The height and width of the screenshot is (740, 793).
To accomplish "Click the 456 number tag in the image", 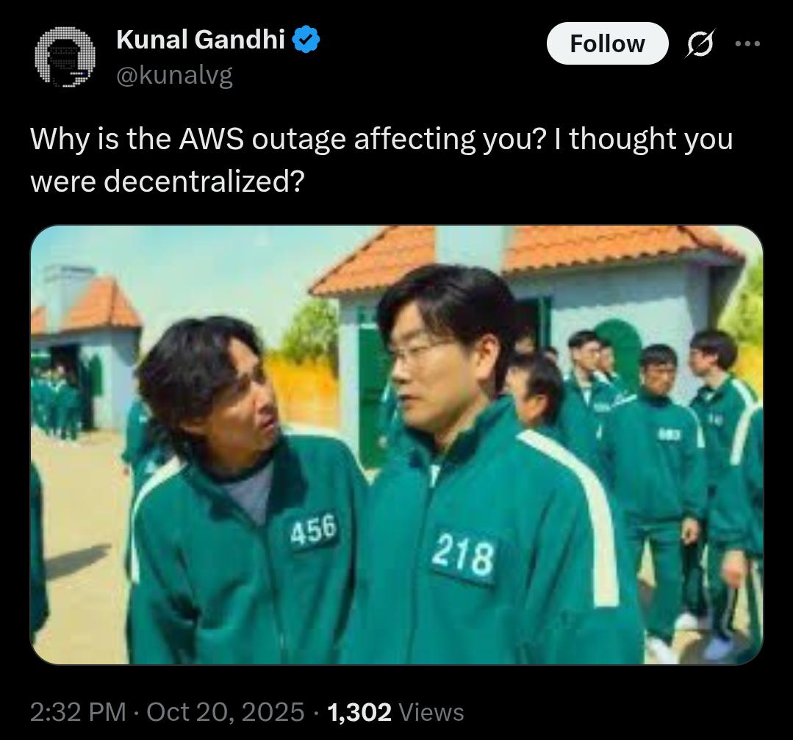I will coord(314,531).
